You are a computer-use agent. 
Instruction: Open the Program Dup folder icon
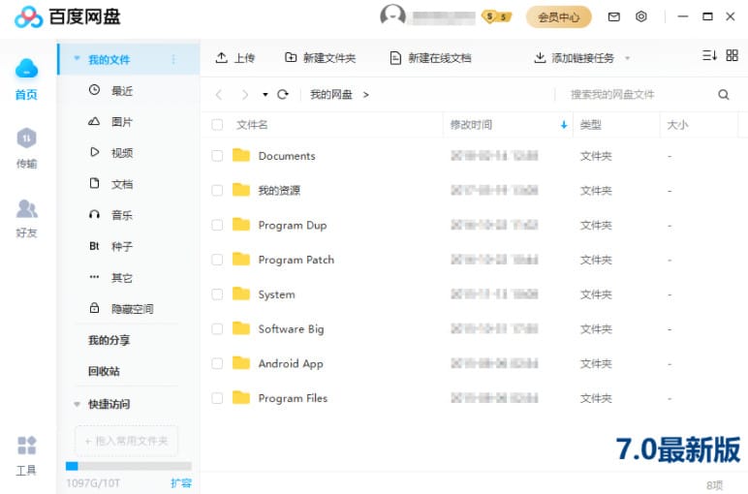coord(241,225)
